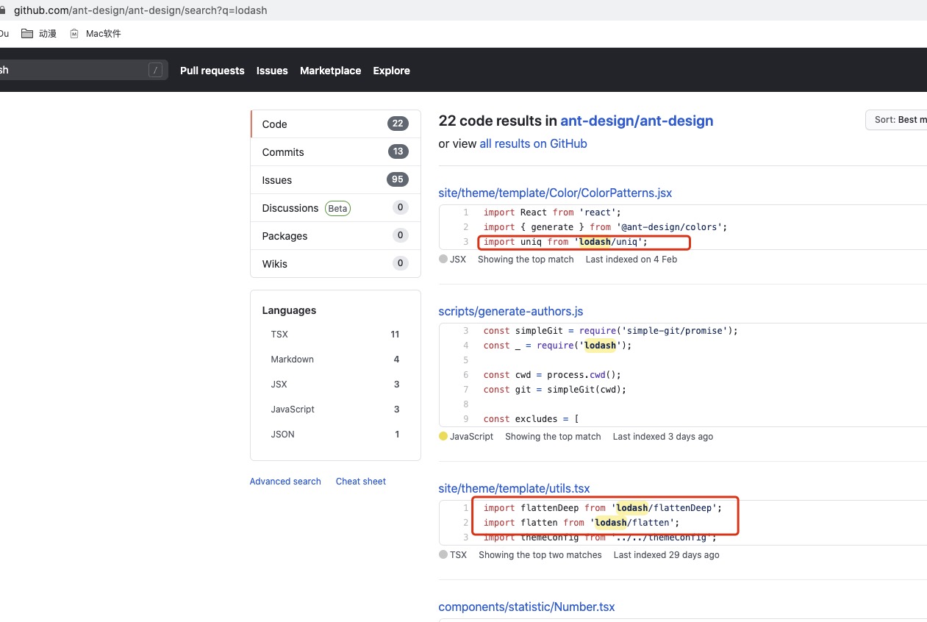Open components/statistic/Number.tsx result
Screen dimensions: 927x622
526,607
